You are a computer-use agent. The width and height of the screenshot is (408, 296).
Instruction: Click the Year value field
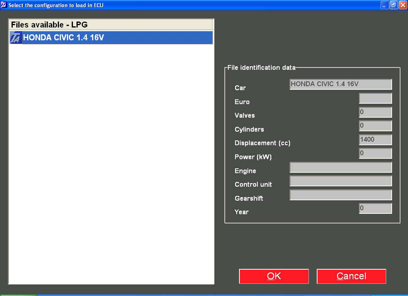tap(375, 209)
